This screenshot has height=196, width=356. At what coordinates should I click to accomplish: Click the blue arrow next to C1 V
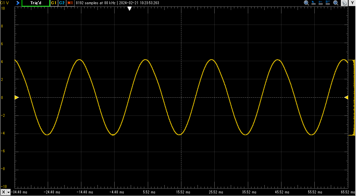pyautogui.click(x=18, y=3)
